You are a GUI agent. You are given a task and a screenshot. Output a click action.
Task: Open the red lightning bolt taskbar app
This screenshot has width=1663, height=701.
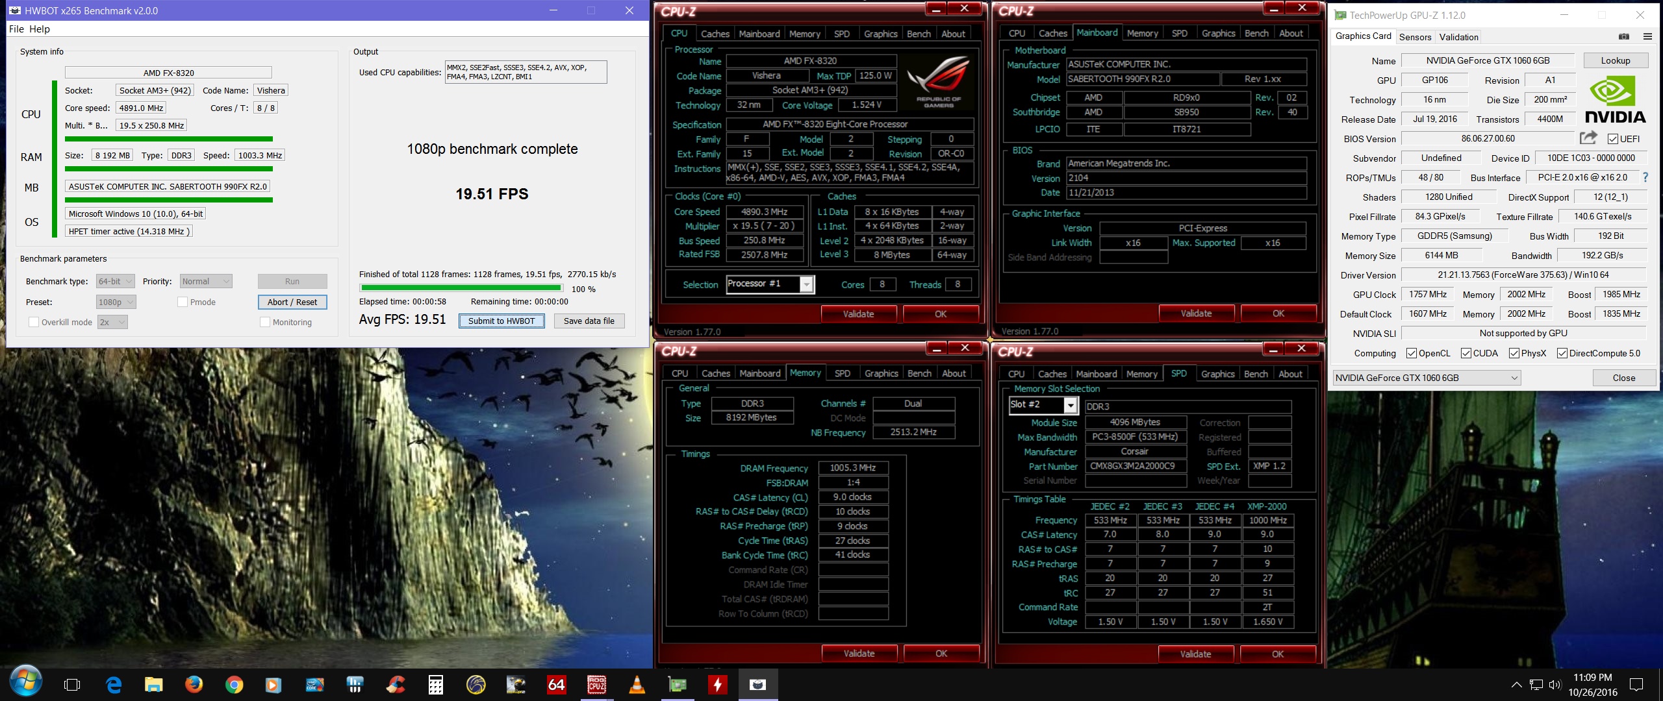[x=717, y=685]
